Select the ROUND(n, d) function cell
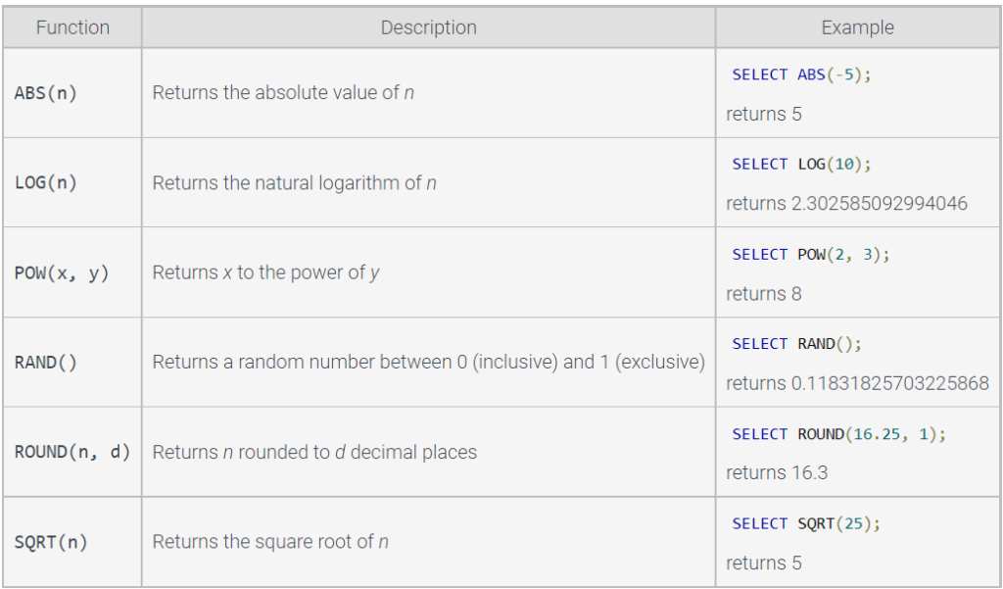This screenshot has height=589, width=1003. pos(72,452)
